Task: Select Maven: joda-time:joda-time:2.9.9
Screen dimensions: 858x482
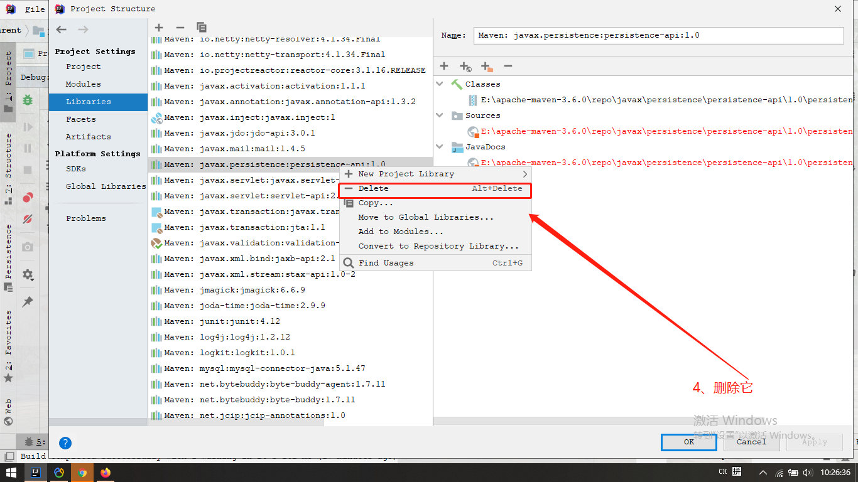Action: tap(291, 306)
